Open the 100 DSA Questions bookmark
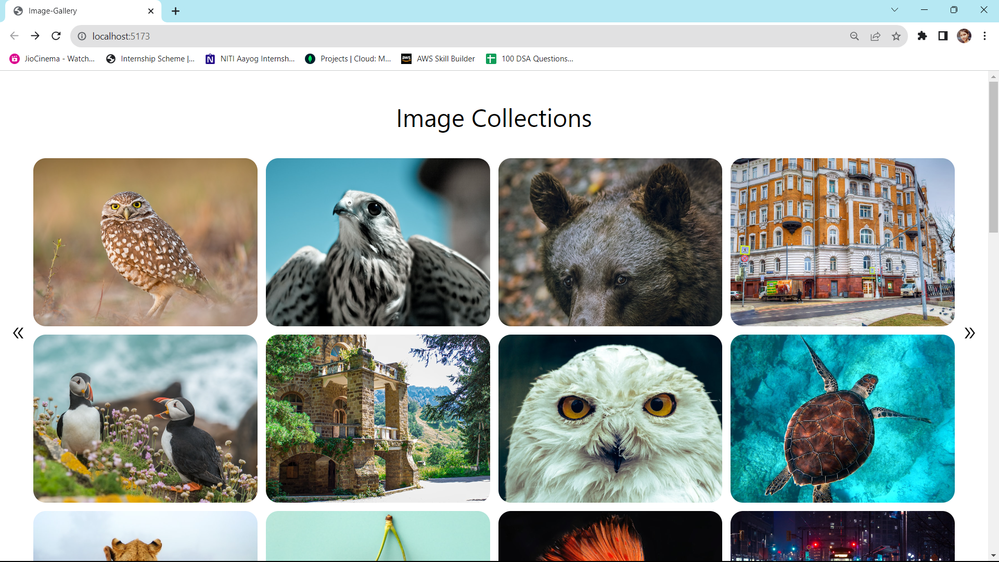999x562 pixels. coord(530,59)
